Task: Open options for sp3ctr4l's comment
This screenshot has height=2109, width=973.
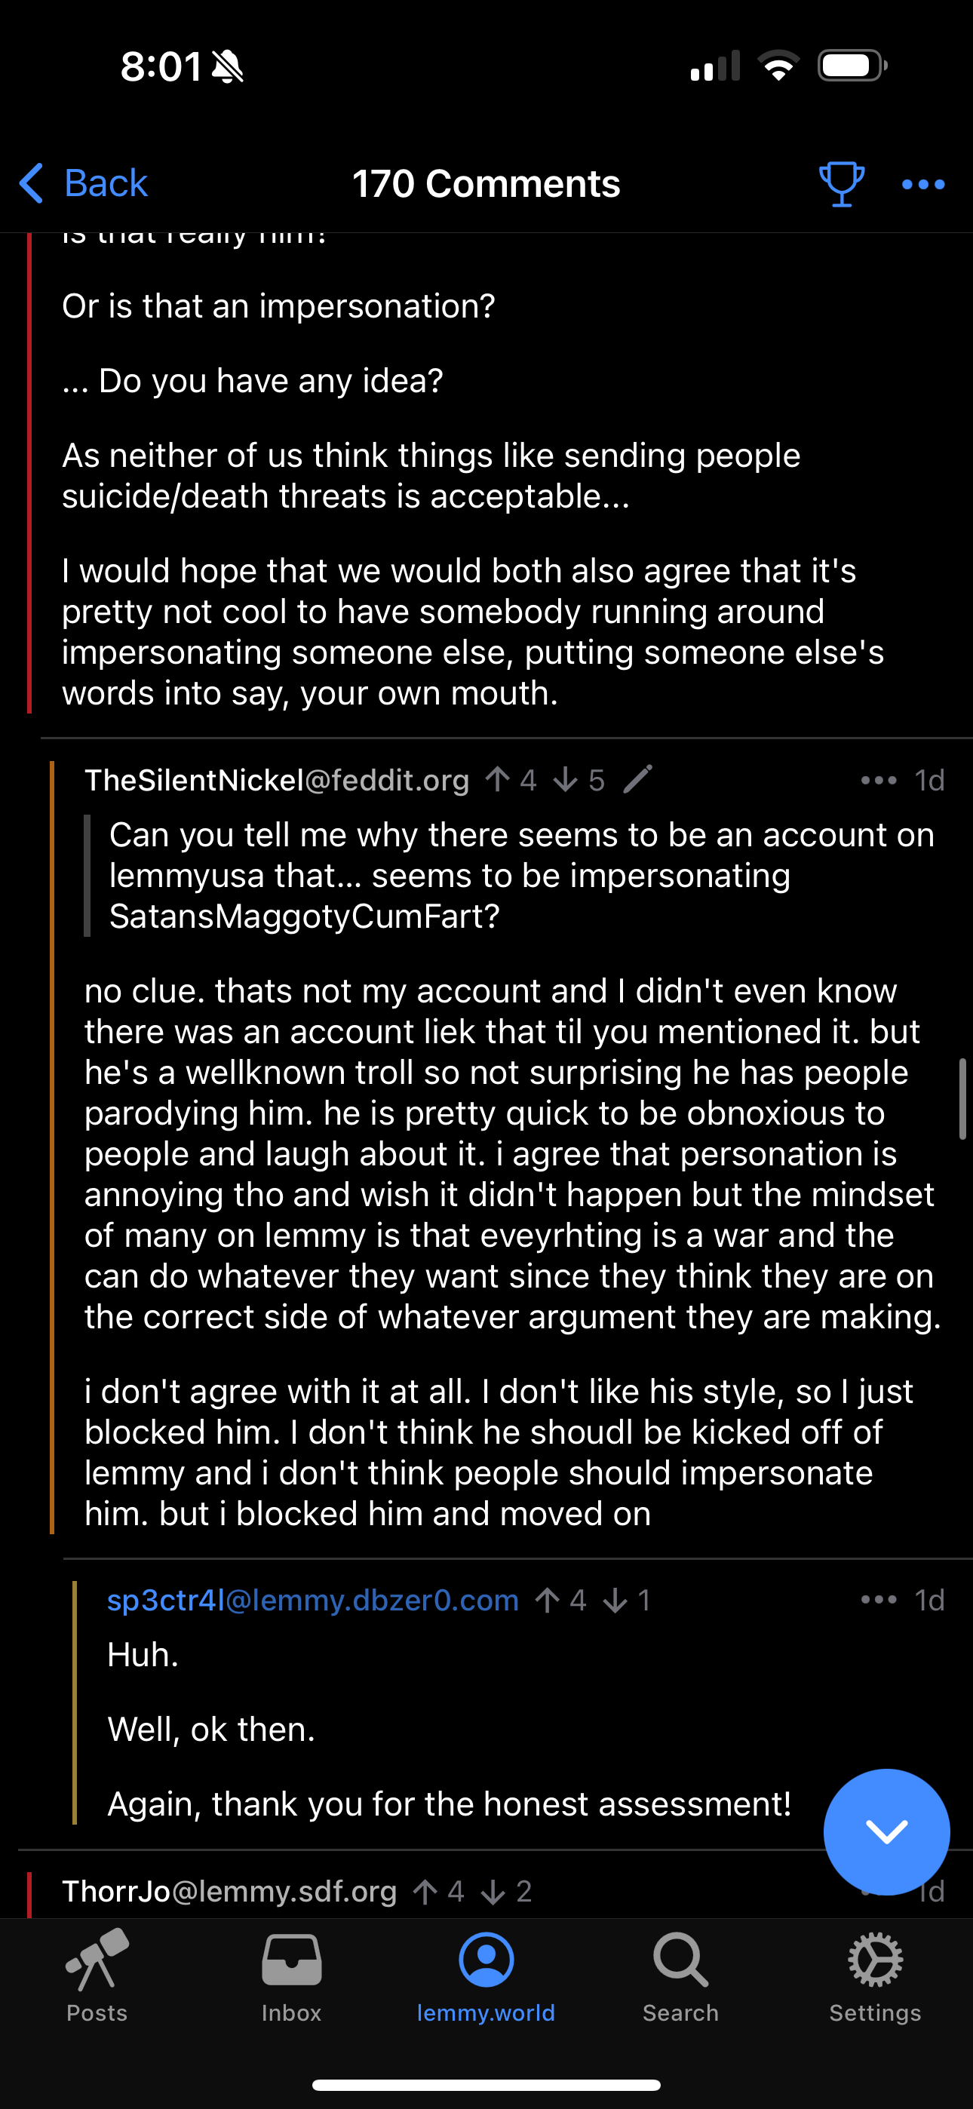Action: (x=878, y=1600)
